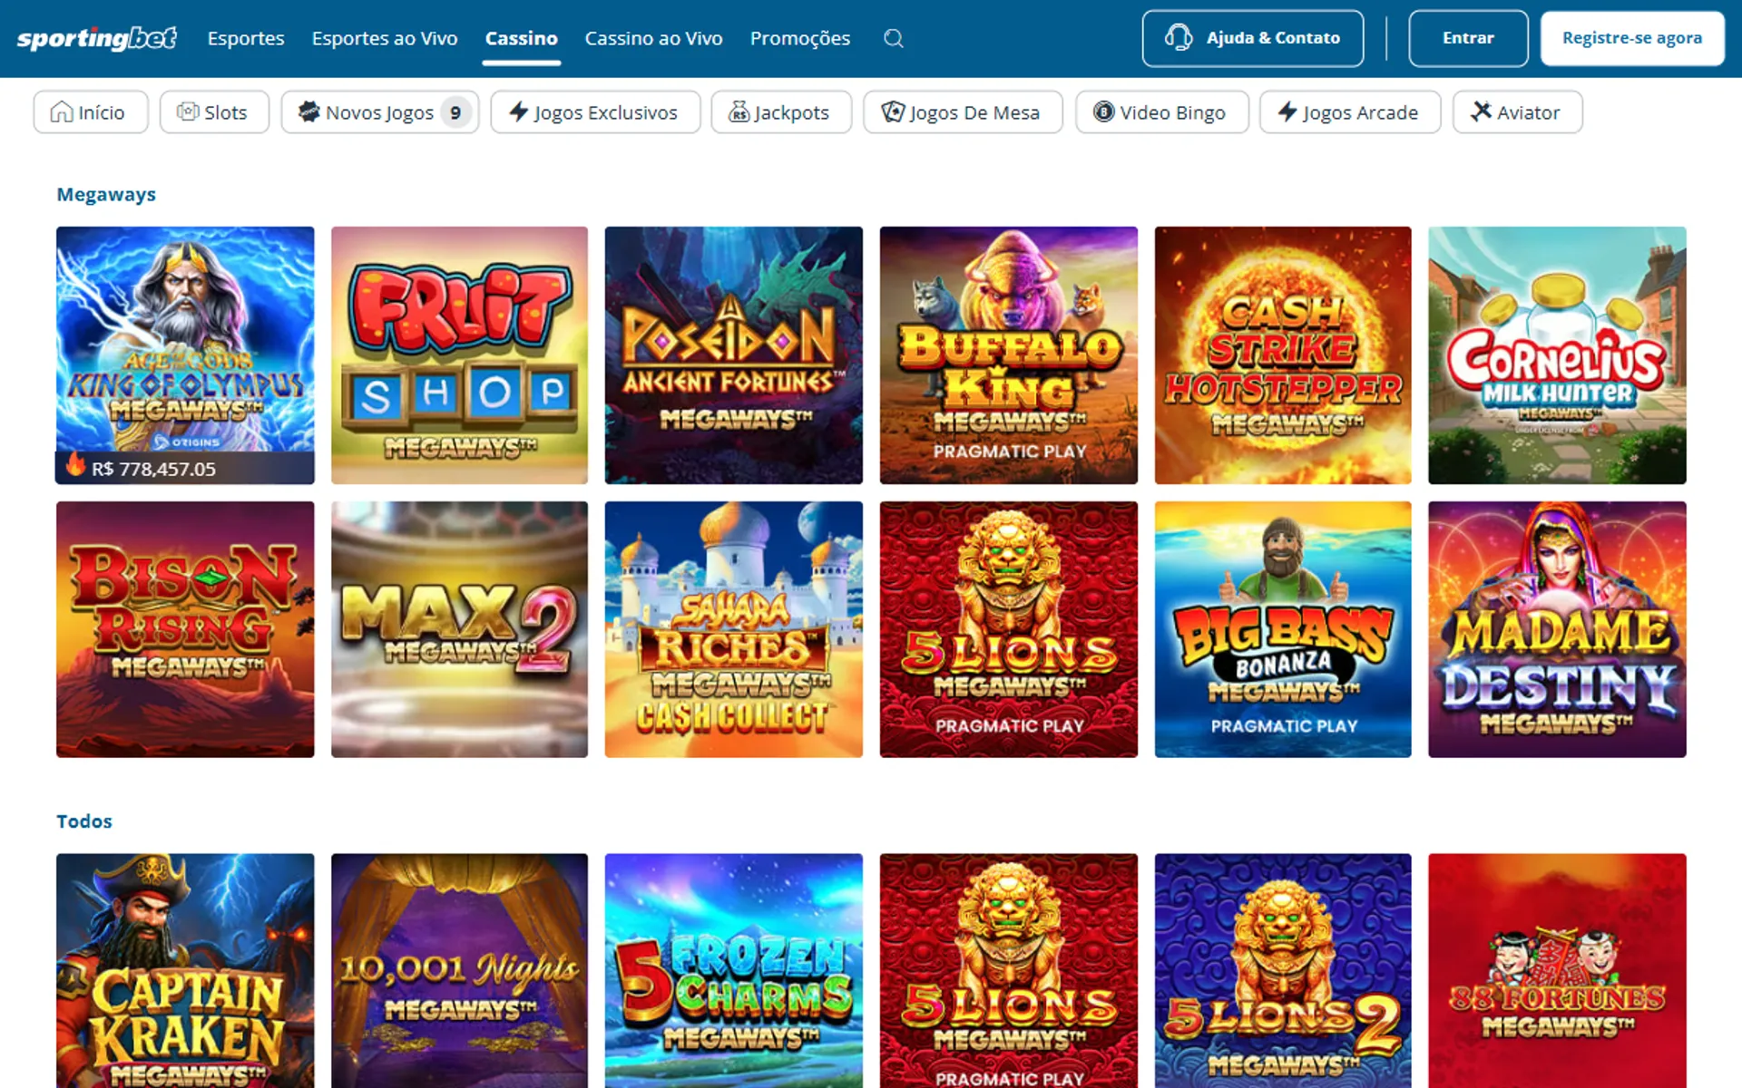The width and height of the screenshot is (1742, 1088).
Task: Click Registre-se agora button
Action: [x=1632, y=38]
